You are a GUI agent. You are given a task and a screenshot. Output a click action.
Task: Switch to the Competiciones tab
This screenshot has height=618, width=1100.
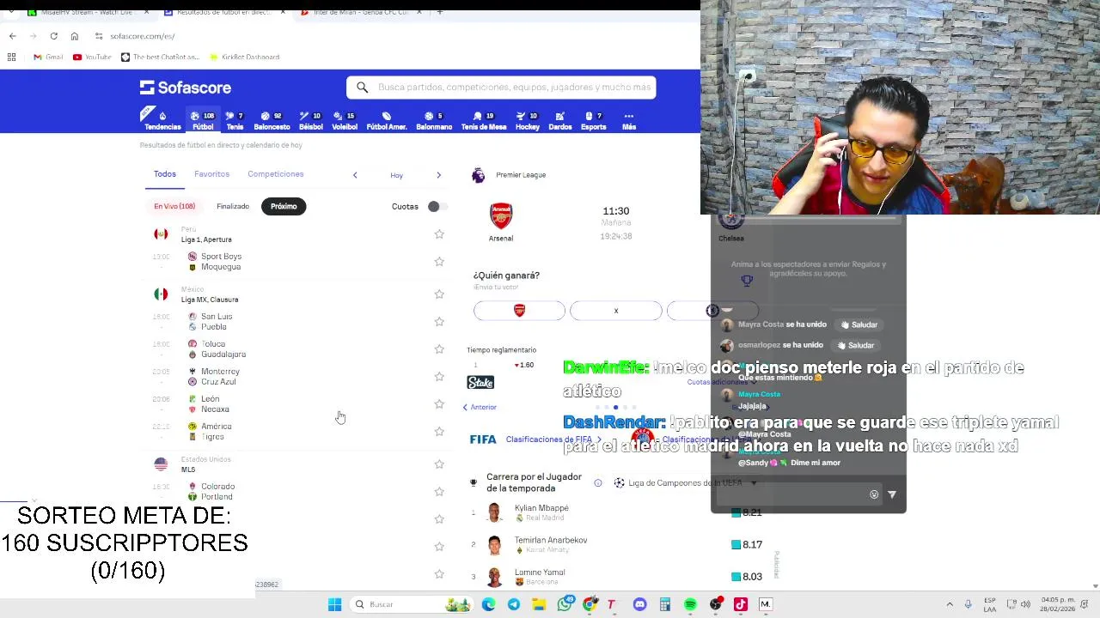(275, 174)
